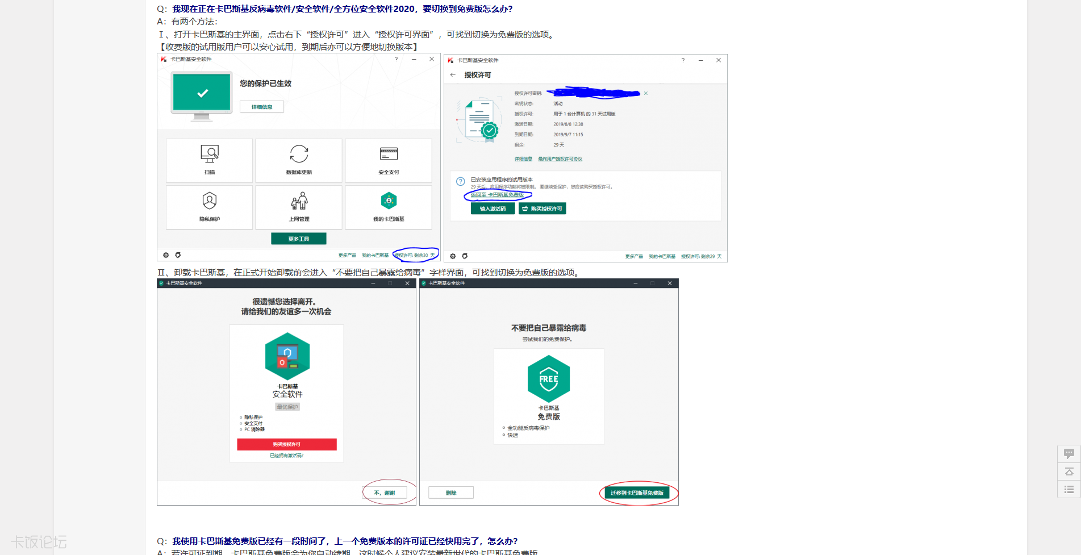Click the support headset icon in main protection window
Screen dimensions: 1081x555
(178, 255)
